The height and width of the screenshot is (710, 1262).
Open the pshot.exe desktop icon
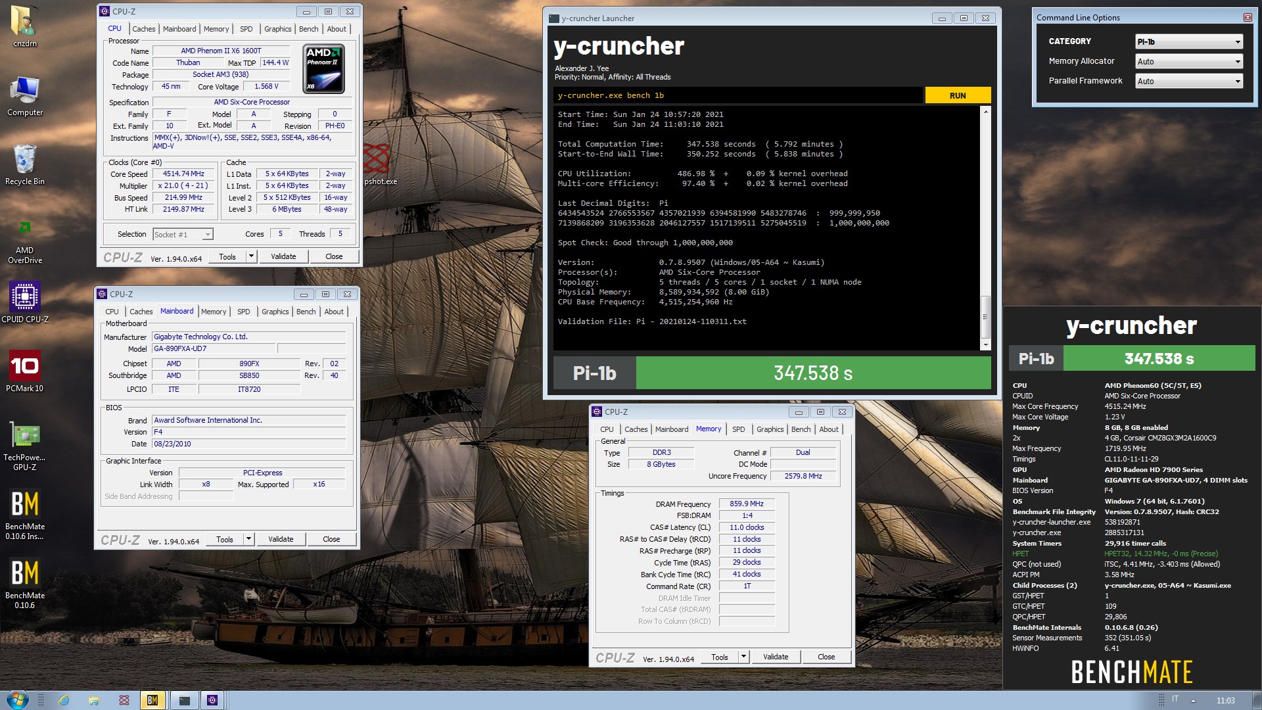[x=378, y=164]
